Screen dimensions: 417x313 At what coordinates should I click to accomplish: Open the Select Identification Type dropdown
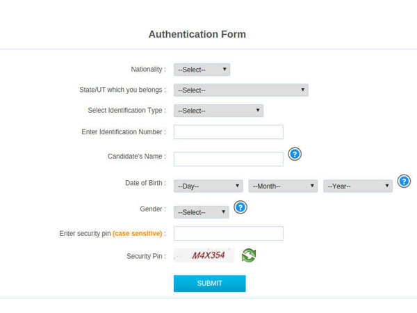(218, 111)
